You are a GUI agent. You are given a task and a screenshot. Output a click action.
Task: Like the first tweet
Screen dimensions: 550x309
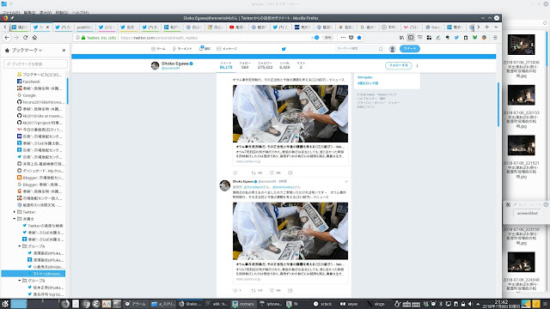[x=272, y=173]
